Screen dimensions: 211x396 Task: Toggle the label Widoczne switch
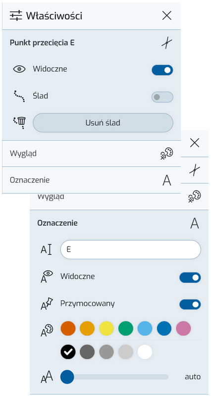[190, 278]
